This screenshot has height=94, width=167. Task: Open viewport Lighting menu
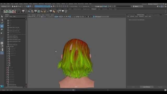click(x=39, y=15)
